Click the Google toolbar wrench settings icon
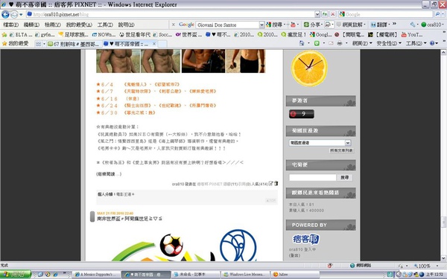 click(413, 25)
